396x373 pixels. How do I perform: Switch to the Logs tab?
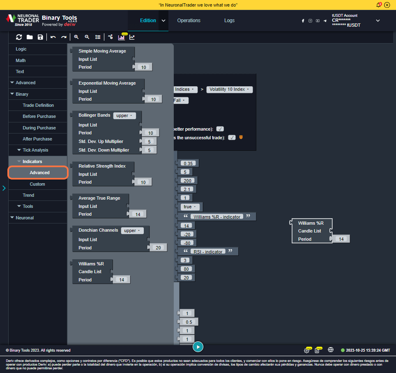tap(229, 21)
